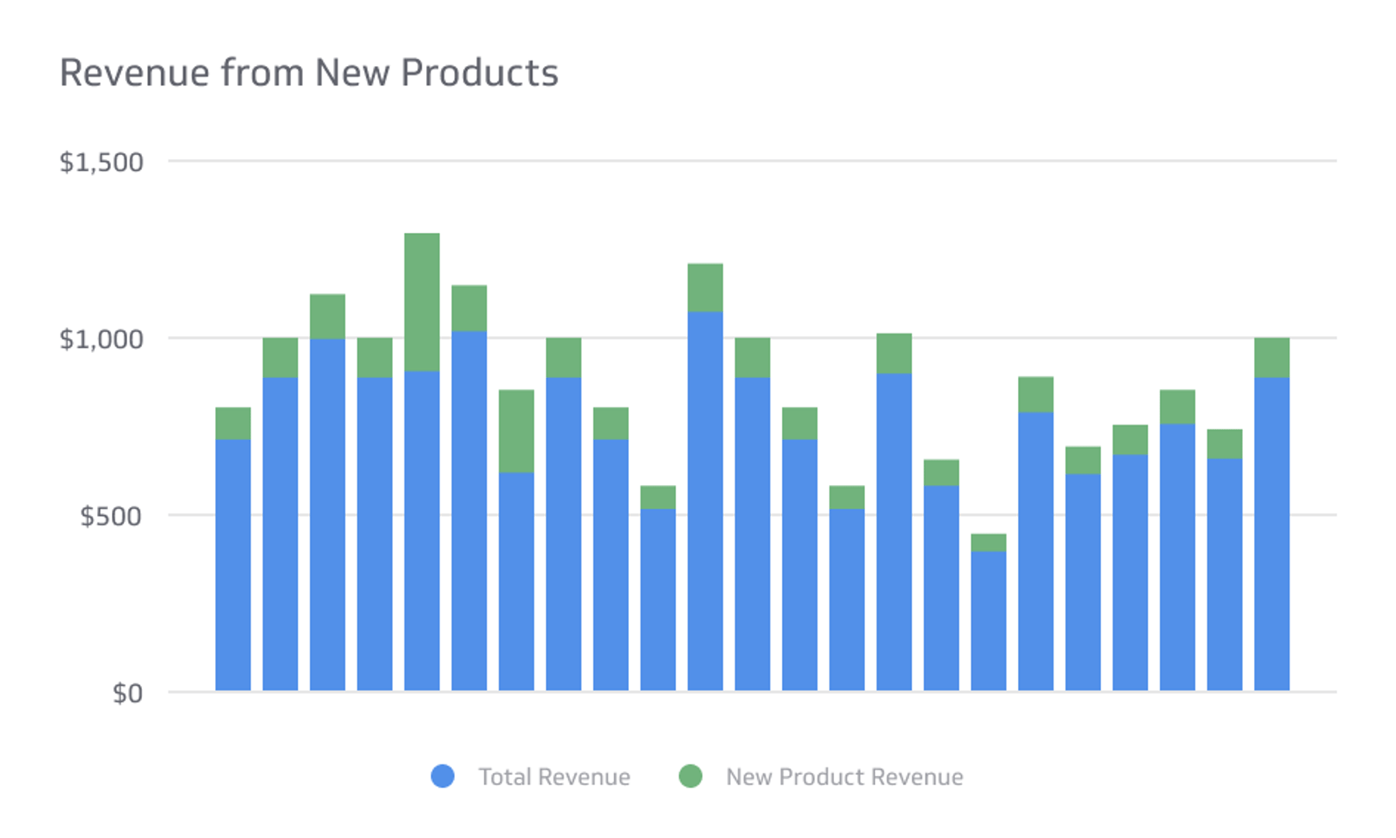Click the green segment of the tallest bar
This screenshot has width=1396, height=838.
point(423,303)
